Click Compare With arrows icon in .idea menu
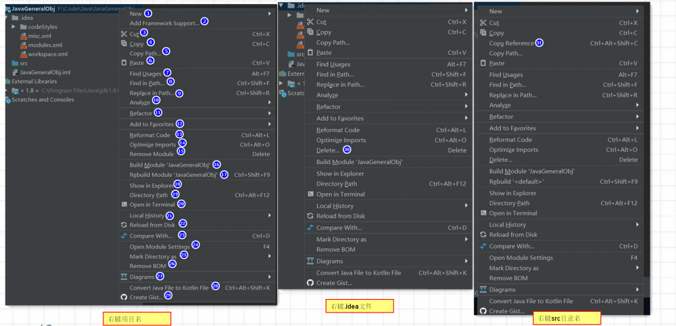 [x=310, y=228]
